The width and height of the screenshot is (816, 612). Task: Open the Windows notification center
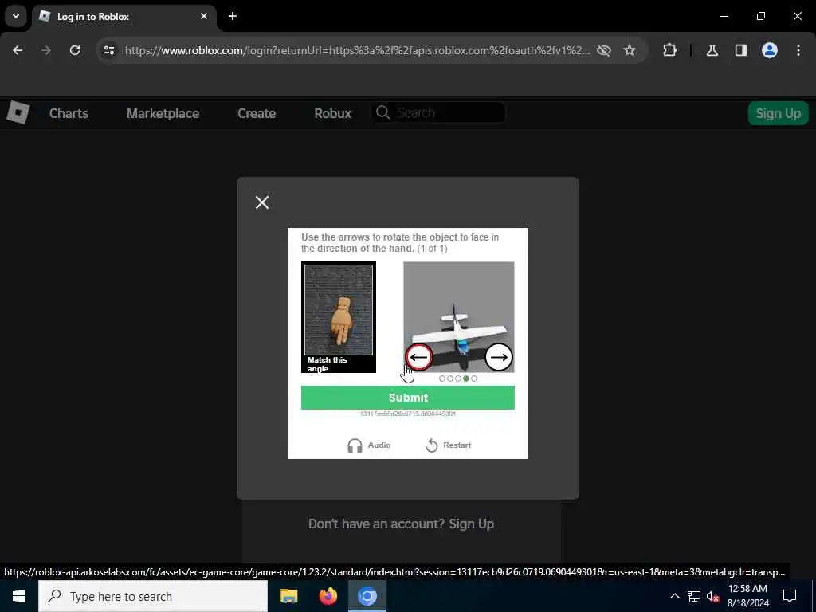790,596
